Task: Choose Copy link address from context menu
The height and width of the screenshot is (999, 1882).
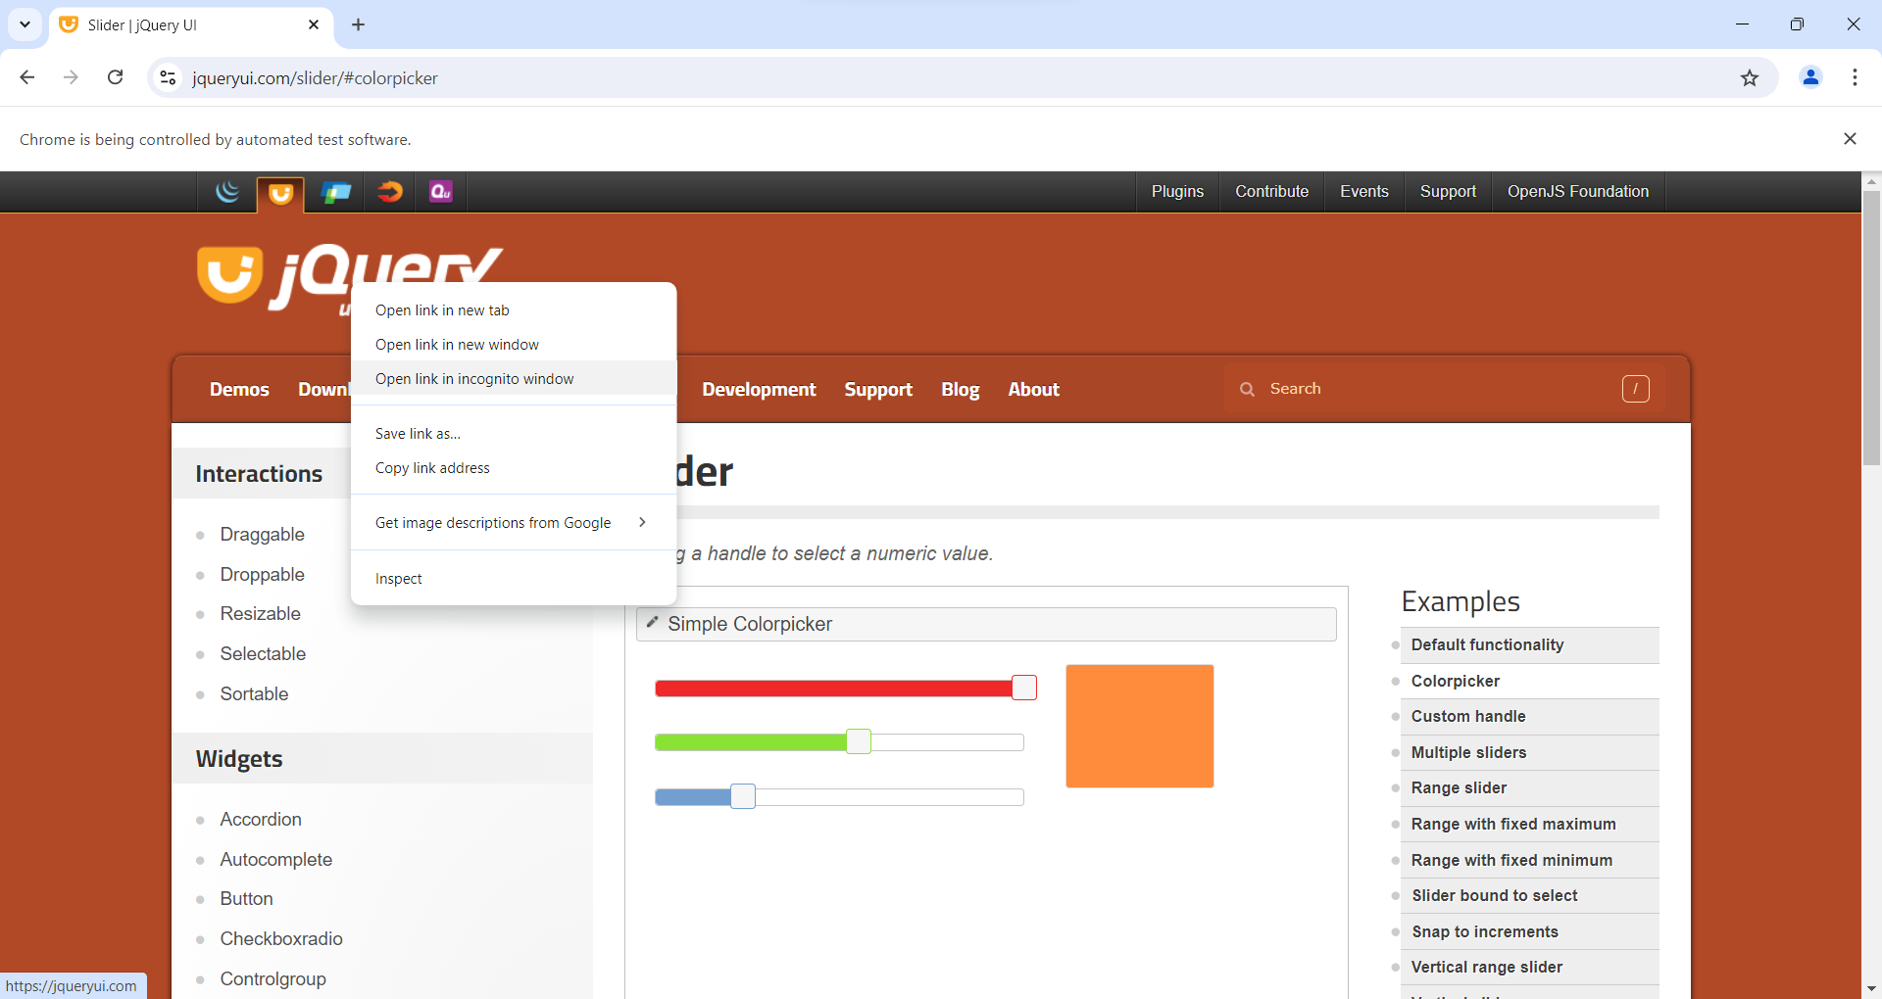Action: pyautogui.click(x=432, y=468)
